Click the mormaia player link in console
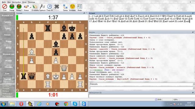This screenshot has width=195, height=109. (98, 70)
